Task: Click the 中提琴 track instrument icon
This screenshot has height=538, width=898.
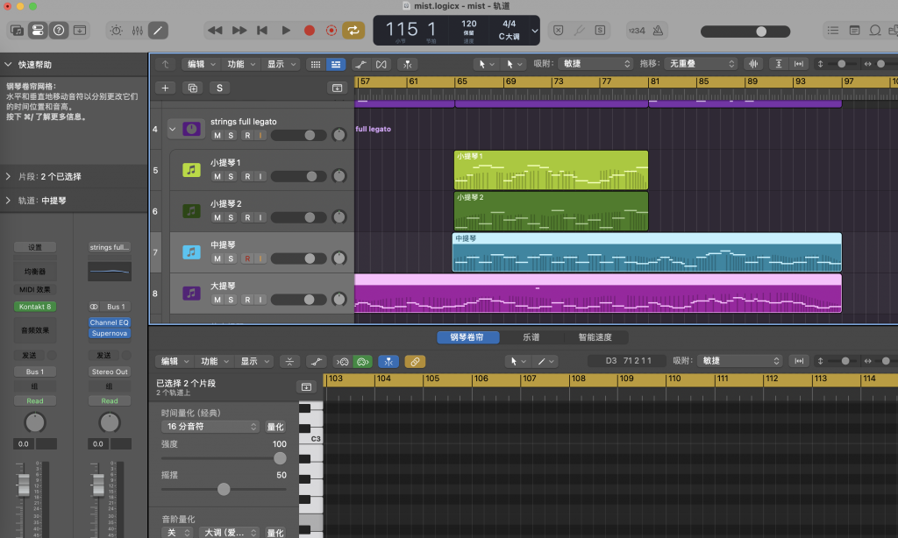Action: coord(191,252)
